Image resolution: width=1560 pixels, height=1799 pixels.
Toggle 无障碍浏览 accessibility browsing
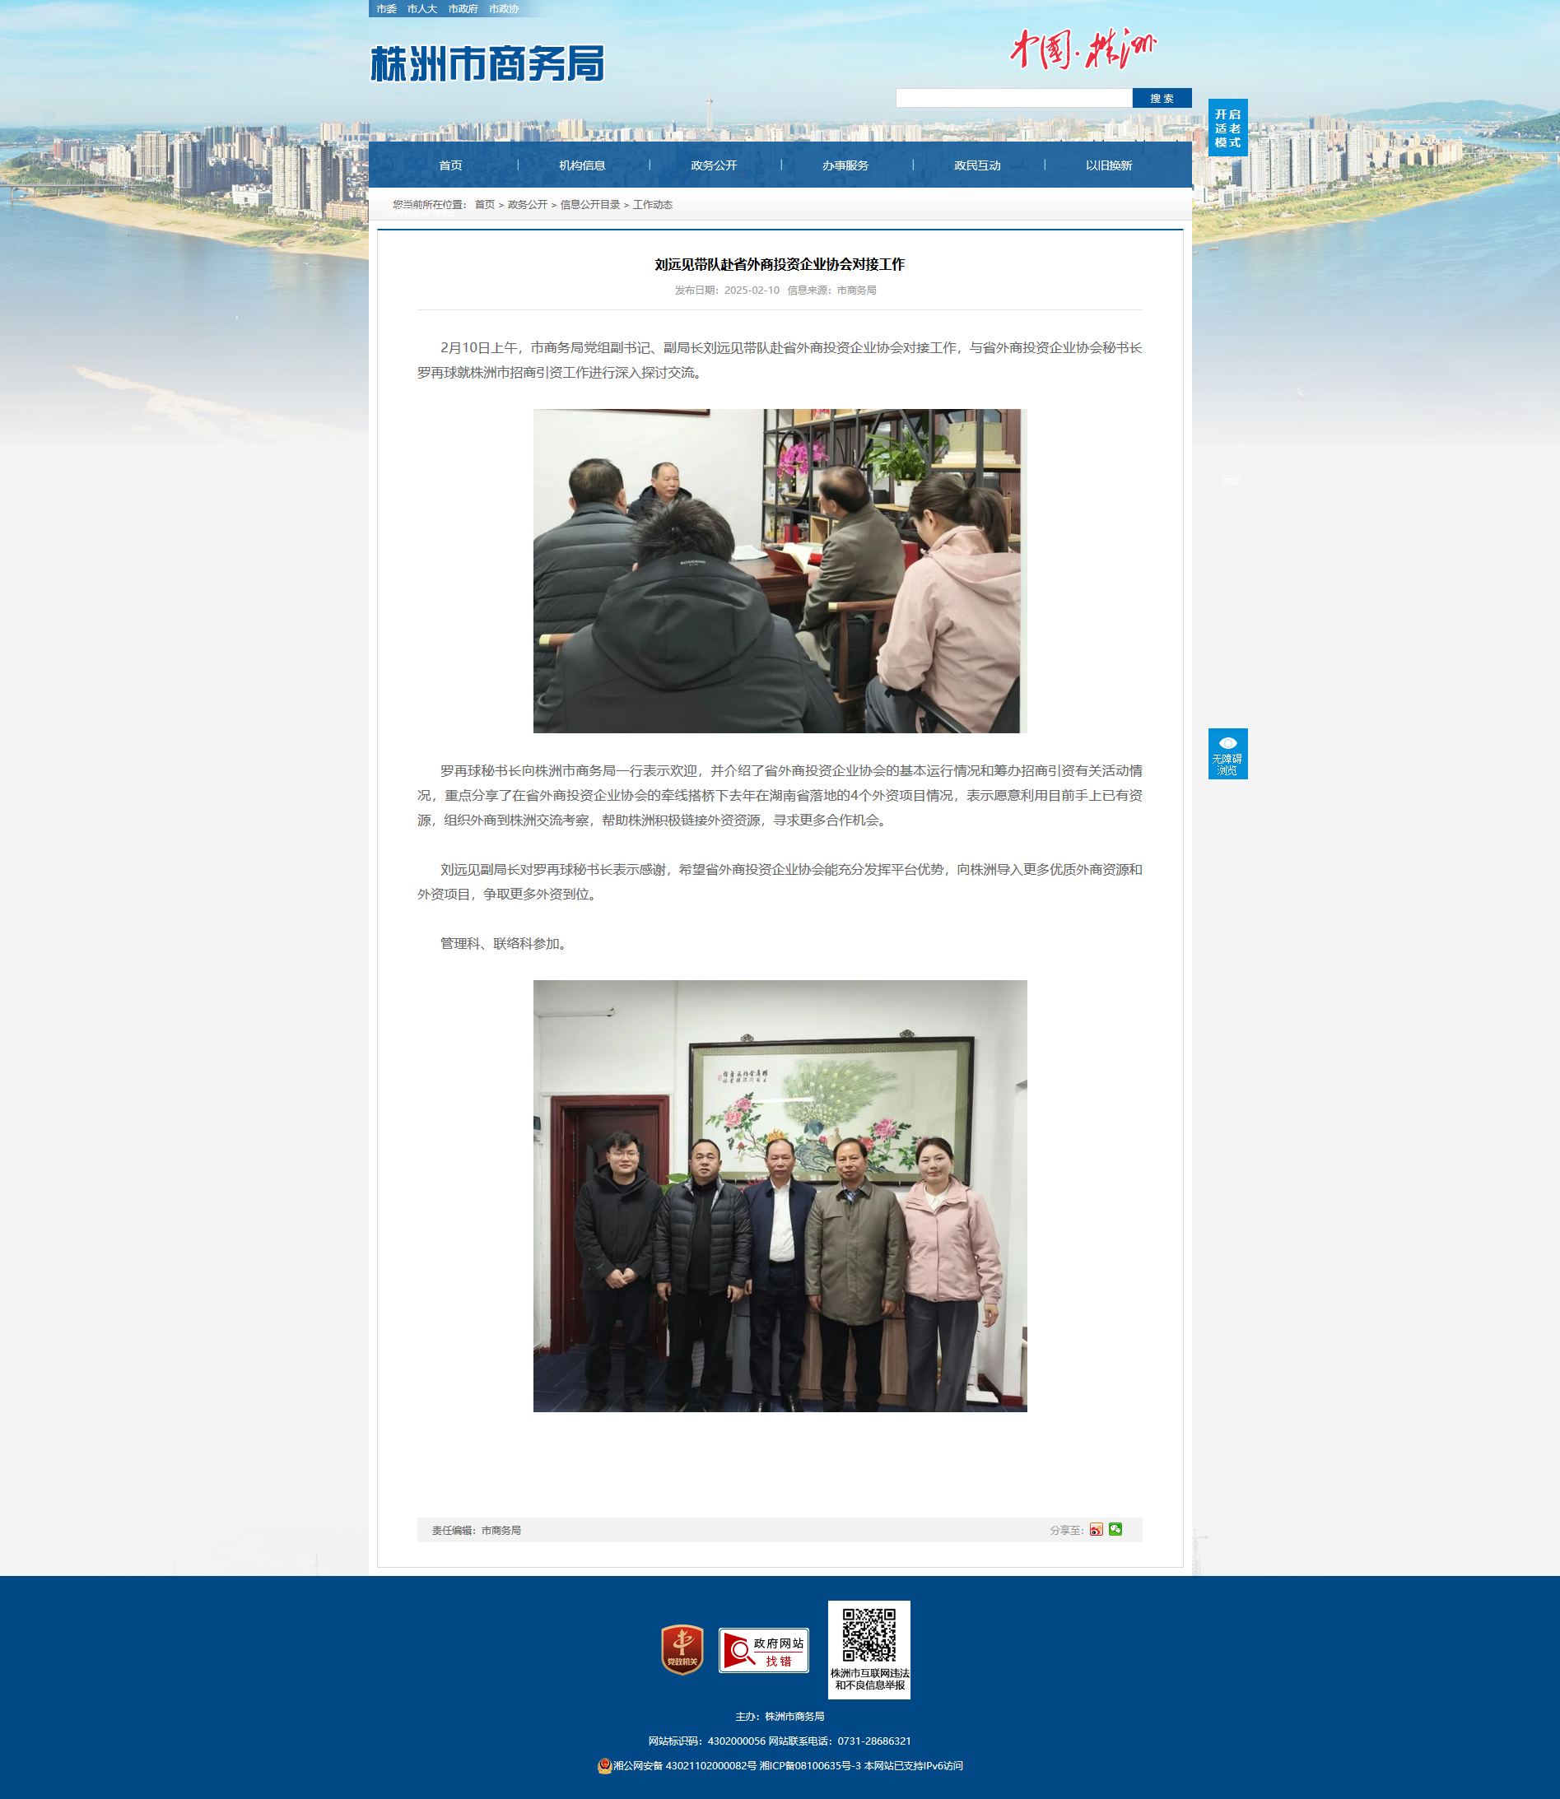point(1227,754)
